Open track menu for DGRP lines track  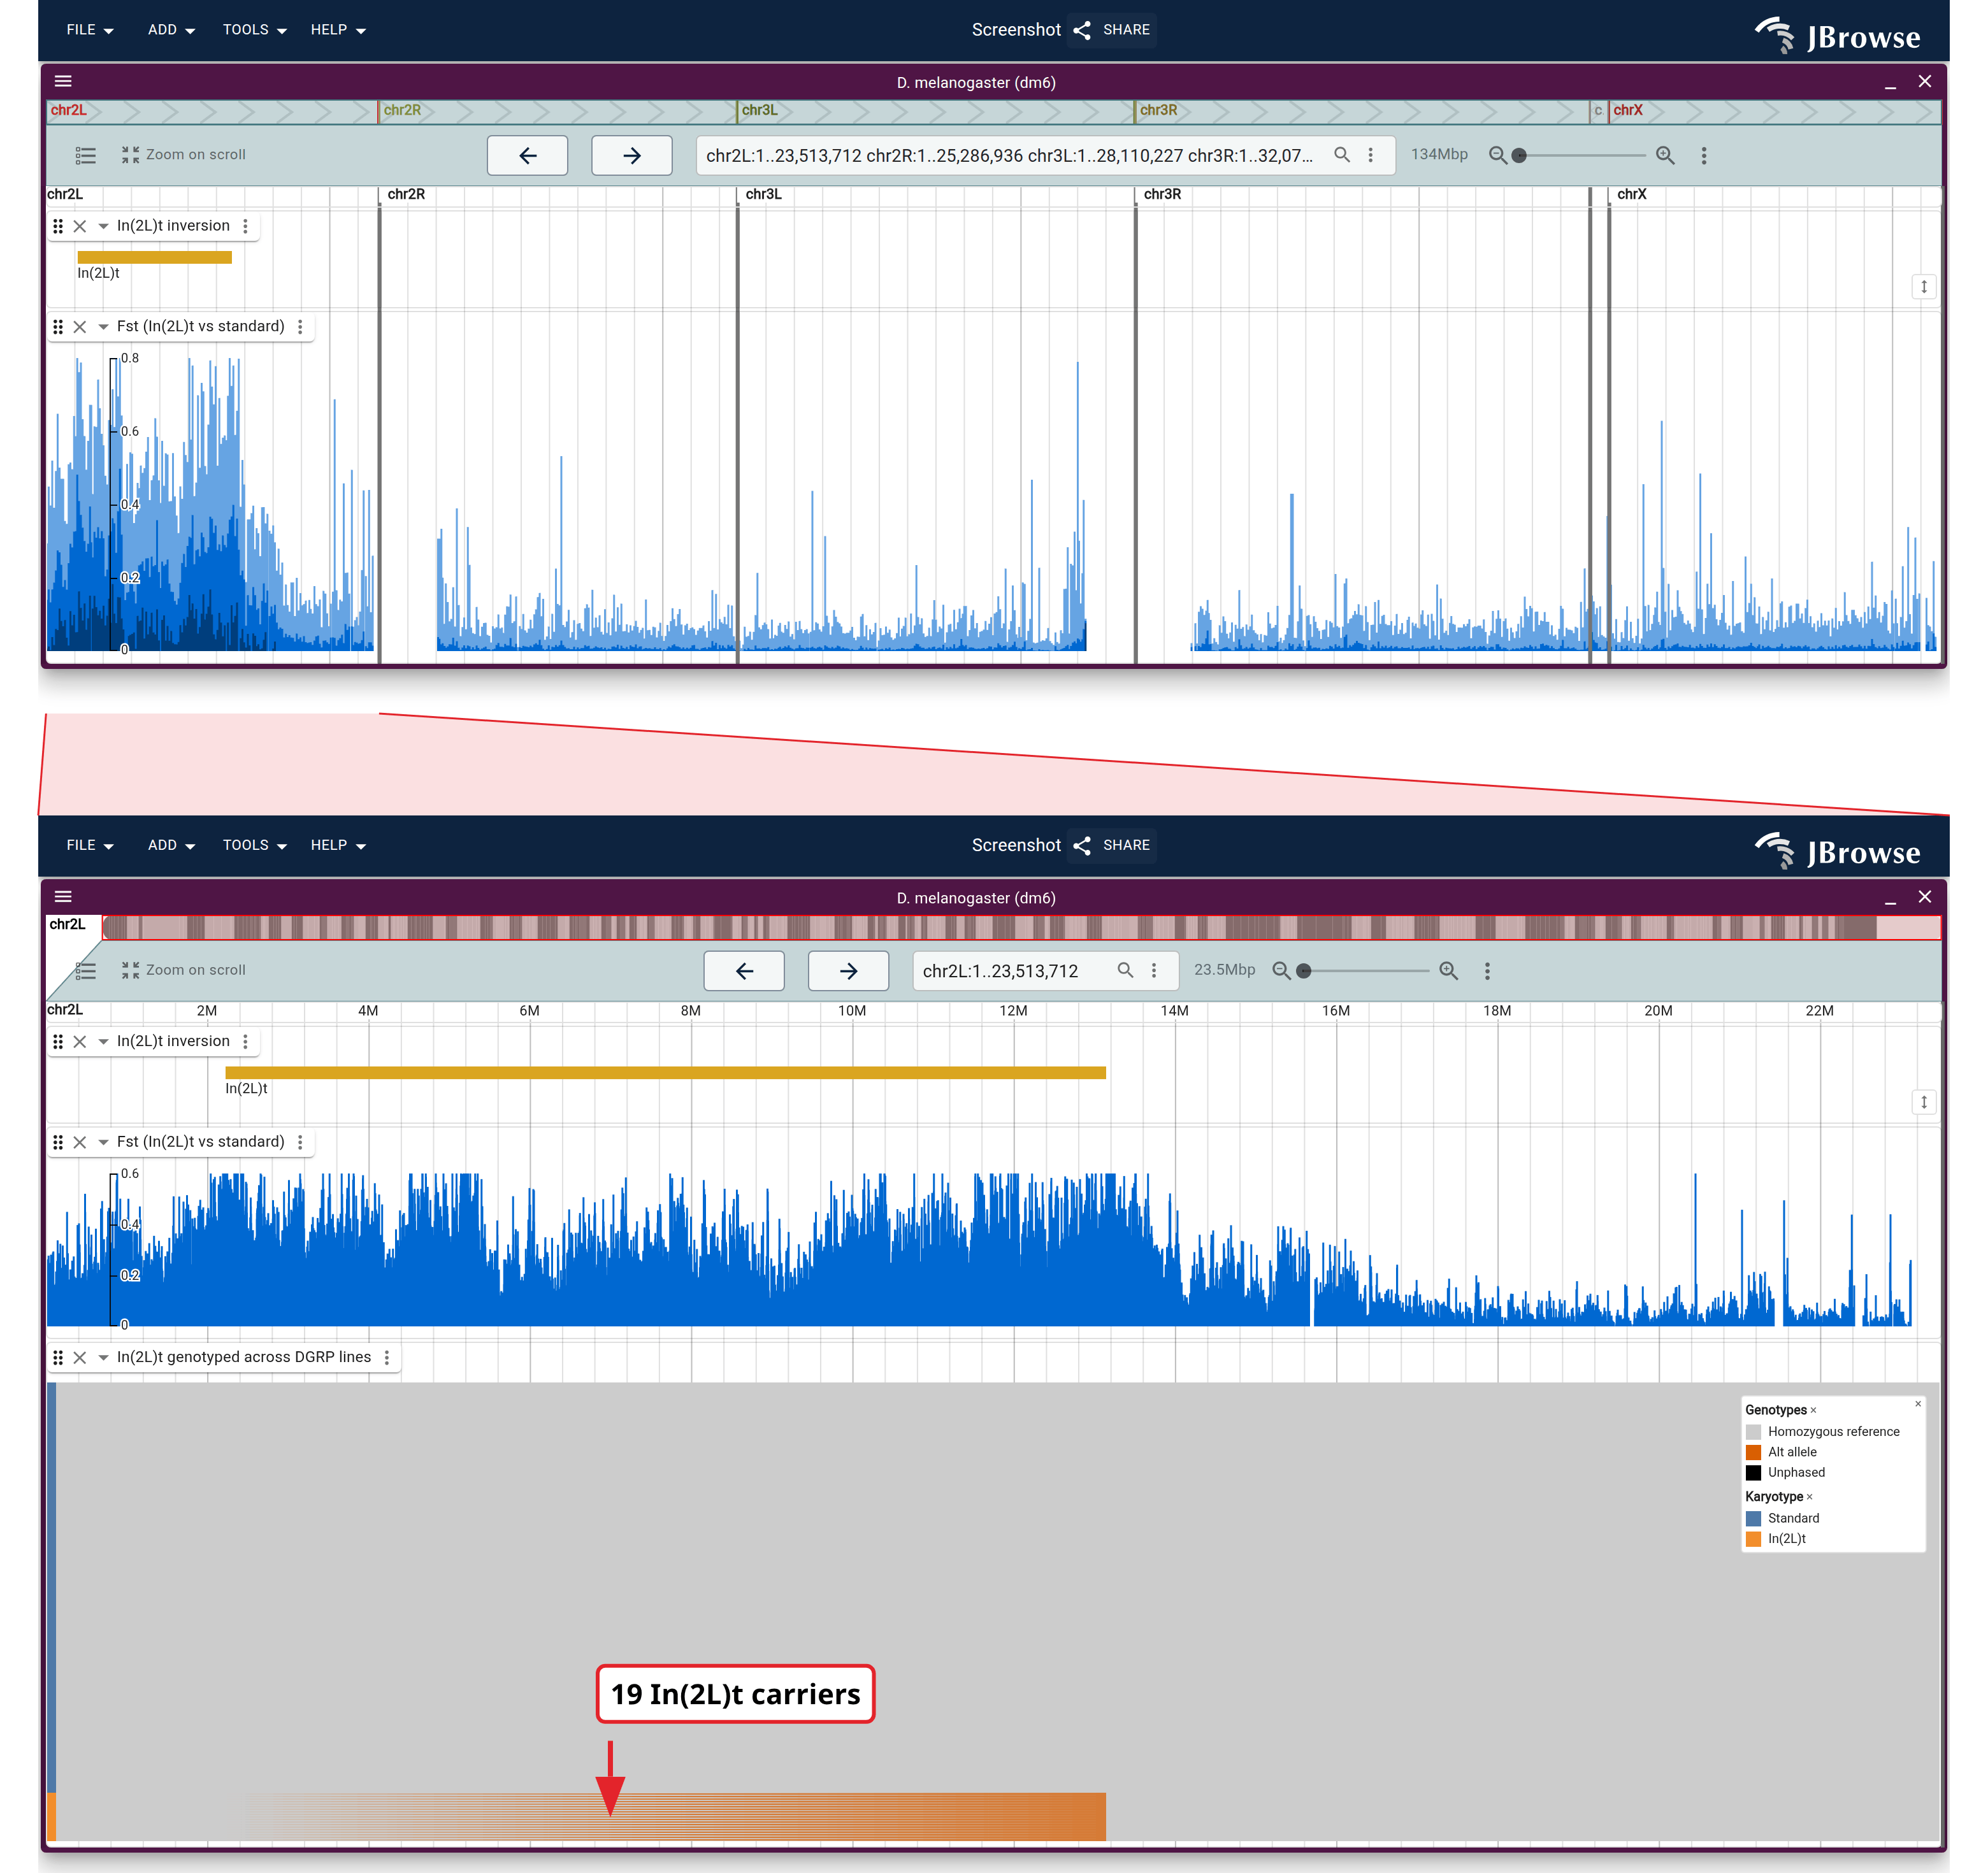point(386,1357)
